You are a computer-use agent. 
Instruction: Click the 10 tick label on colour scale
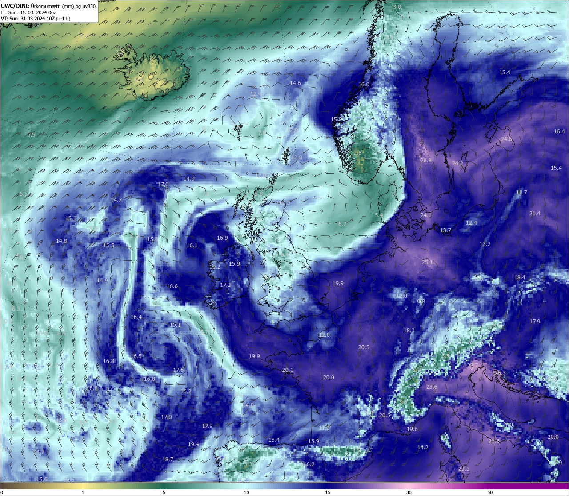(x=246, y=492)
